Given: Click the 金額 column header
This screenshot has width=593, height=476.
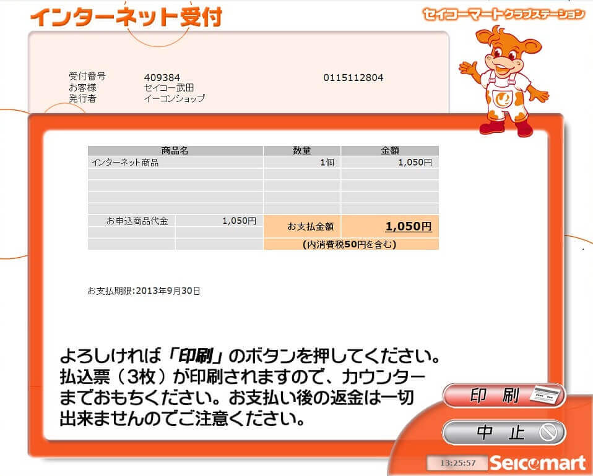Looking at the screenshot, I should tap(390, 150).
